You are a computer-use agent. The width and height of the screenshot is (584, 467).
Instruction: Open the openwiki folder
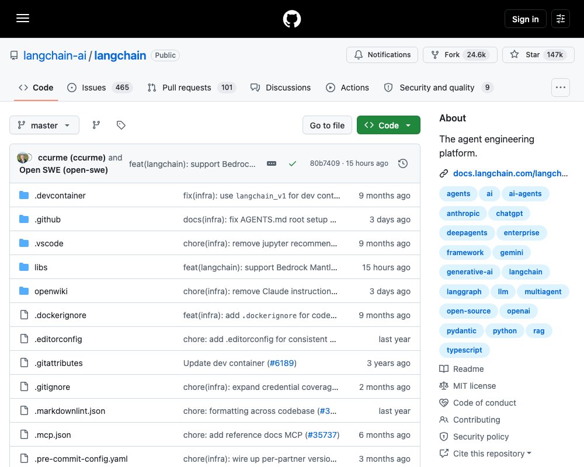pos(51,291)
